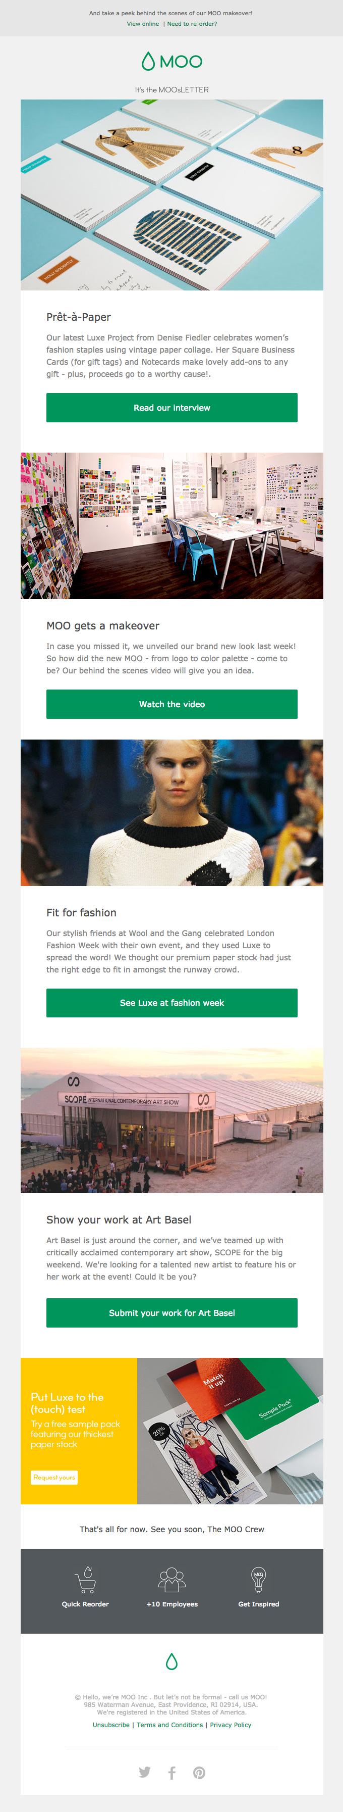
Task: Open Terms and Conditions link
Action: (169, 1725)
